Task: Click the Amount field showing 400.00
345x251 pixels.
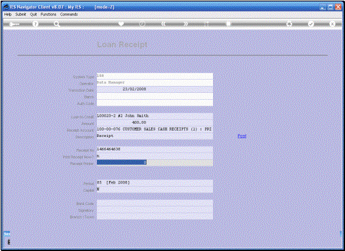Action: pos(155,123)
